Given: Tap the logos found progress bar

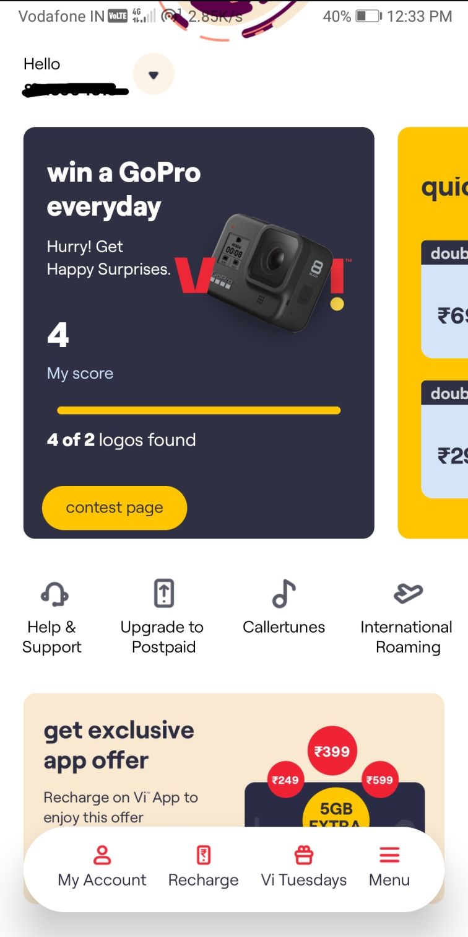Looking at the screenshot, I should coord(199,410).
